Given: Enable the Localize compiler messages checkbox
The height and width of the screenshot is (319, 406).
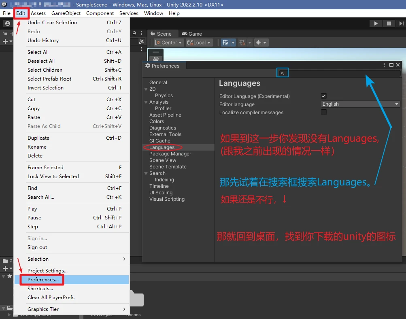Looking at the screenshot, I should [324, 112].
